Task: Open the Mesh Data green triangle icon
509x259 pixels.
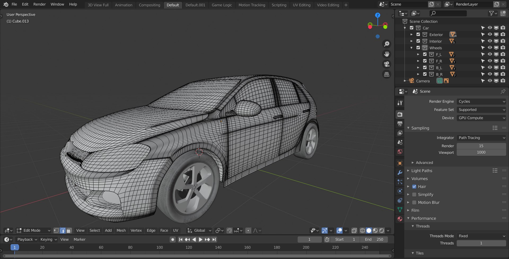Action: pos(400,209)
